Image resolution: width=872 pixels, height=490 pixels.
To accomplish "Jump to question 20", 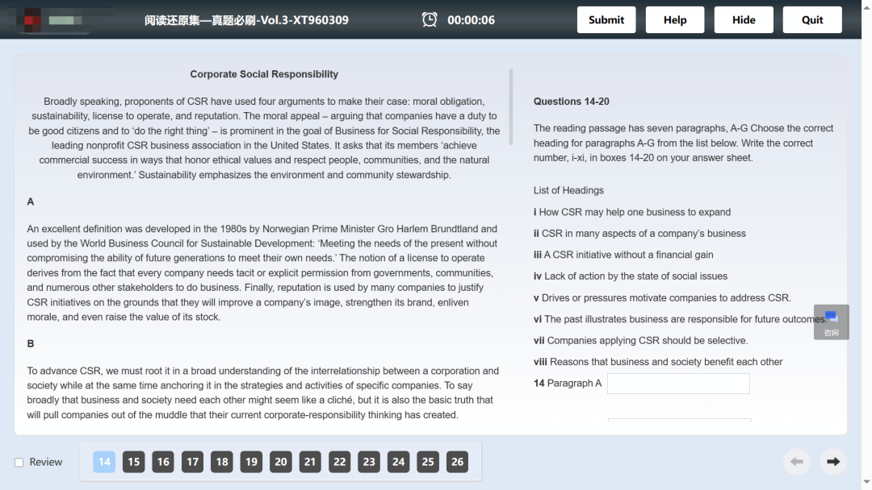I will tap(281, 462).
